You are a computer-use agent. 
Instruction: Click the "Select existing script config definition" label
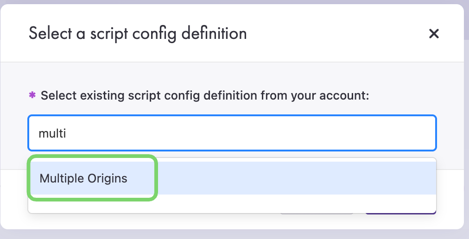click(x=139, y=96)
